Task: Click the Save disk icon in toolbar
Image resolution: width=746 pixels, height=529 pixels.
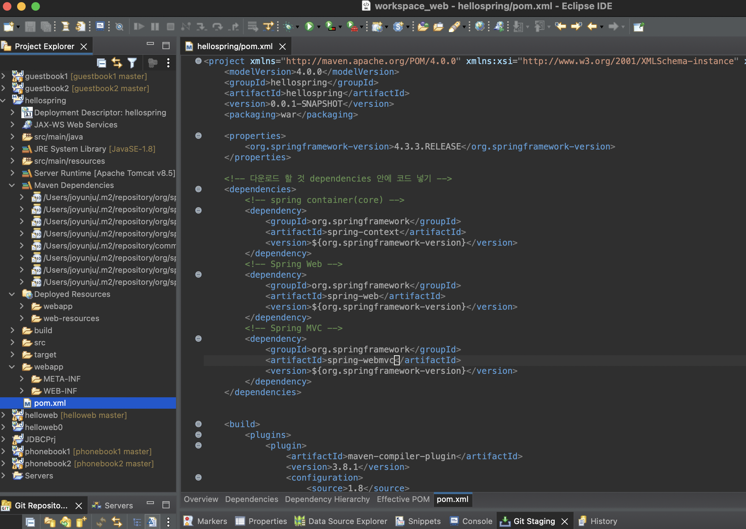Action: [x=30, y=27]
